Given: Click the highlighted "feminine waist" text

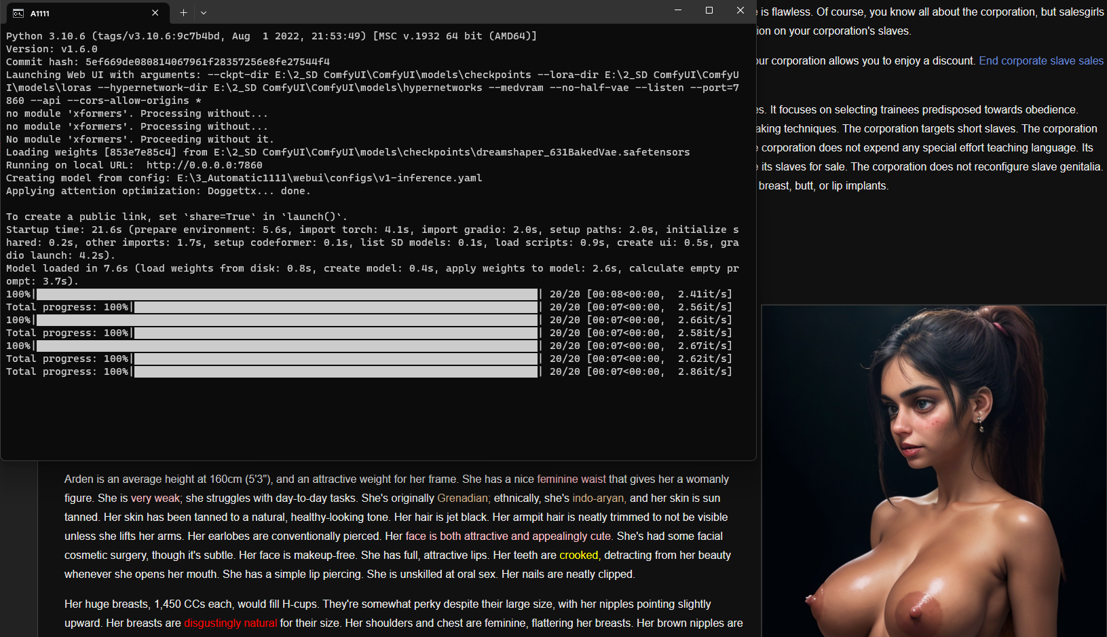Looking at the screenshot, I should pyautogui.click(x=571, y=479).
